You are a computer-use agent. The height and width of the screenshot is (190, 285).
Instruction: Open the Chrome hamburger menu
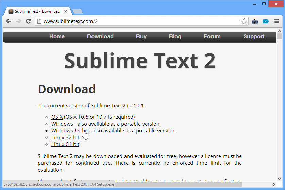(x=276, y=21)
